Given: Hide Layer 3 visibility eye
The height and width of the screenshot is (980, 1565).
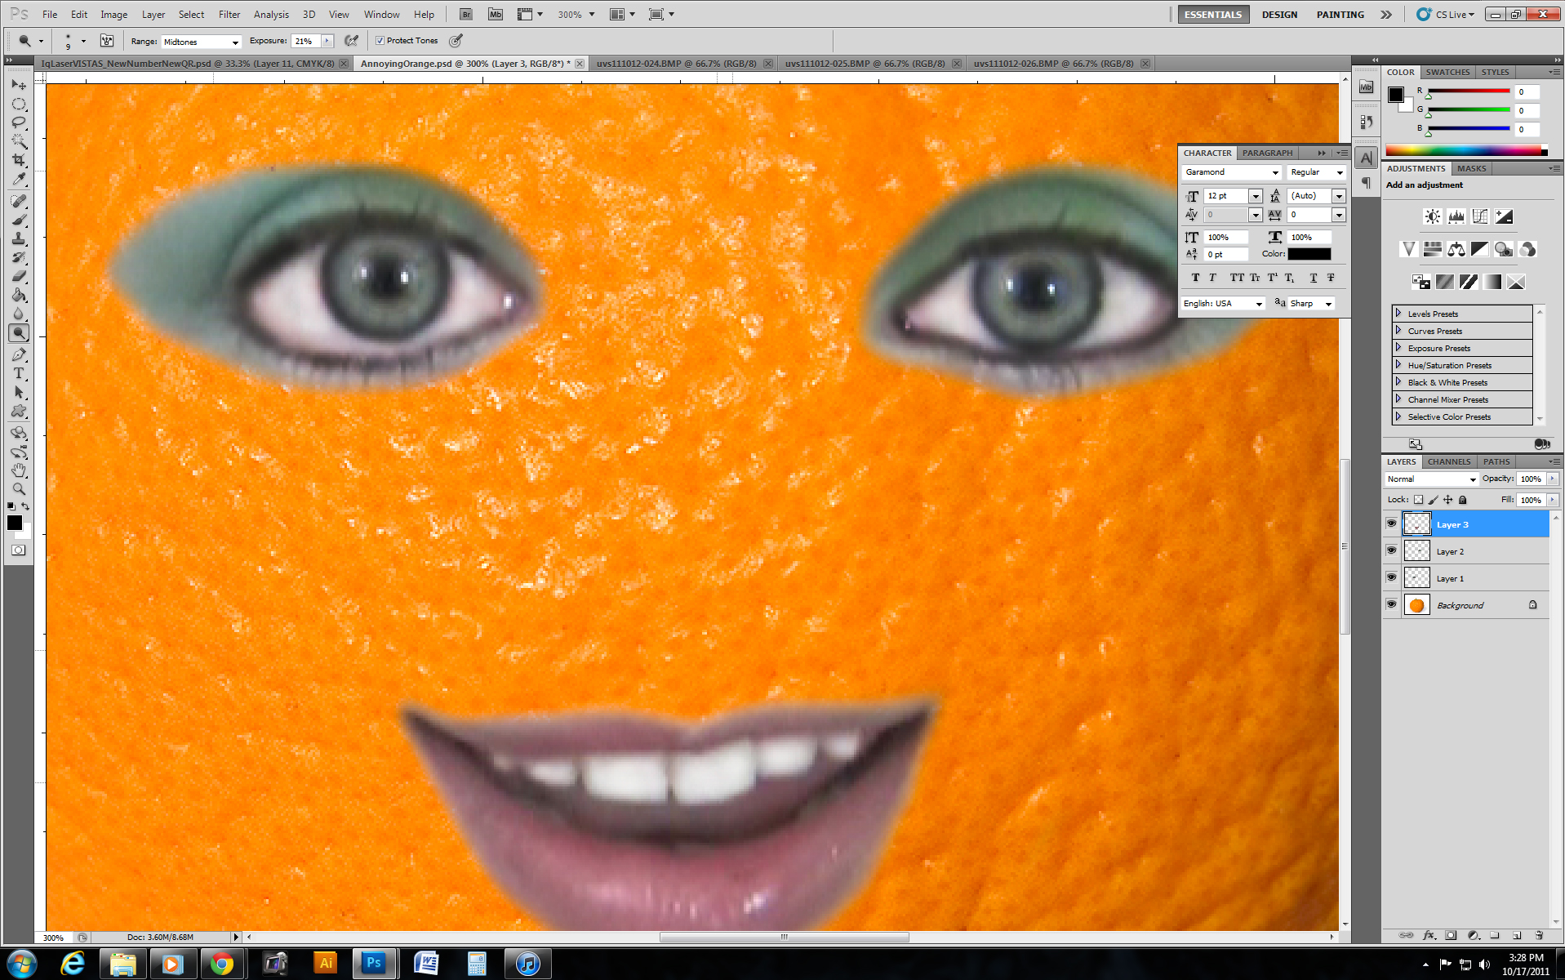Looking at the screenshot, I should coord(1391,523).
